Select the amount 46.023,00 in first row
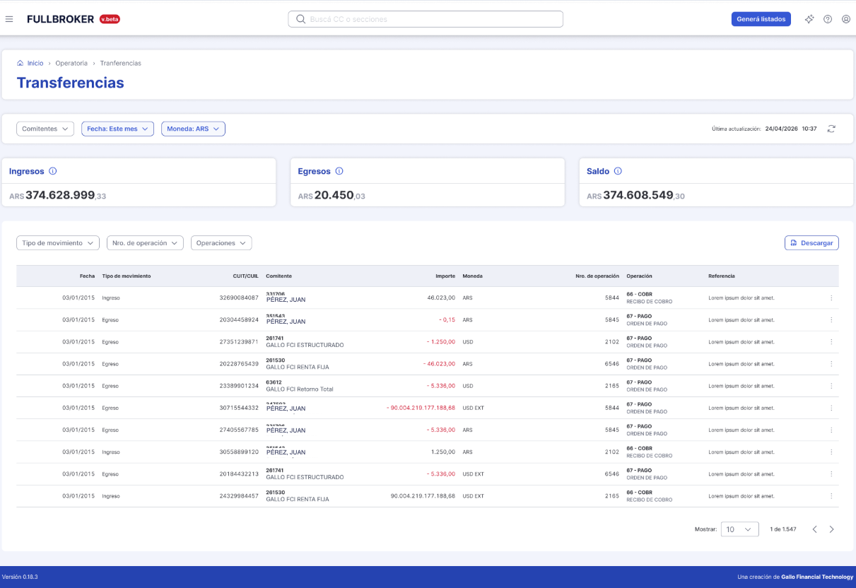Image resolution: width=856 pixels, height=588 pixels. tap(441, 298)
